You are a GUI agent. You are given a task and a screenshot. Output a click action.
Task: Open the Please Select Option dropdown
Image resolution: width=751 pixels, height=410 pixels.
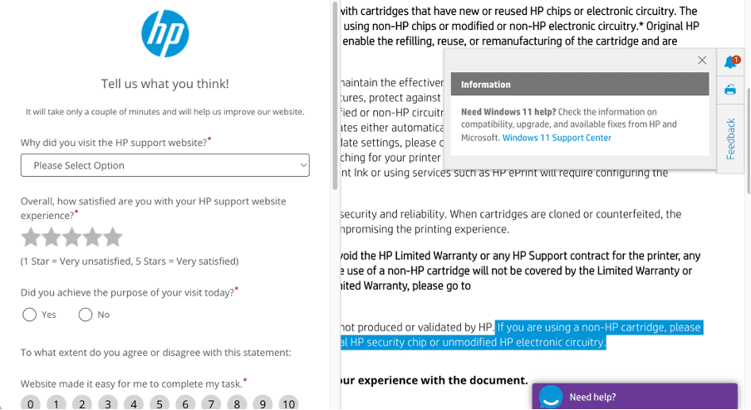[x=164, y=165]
